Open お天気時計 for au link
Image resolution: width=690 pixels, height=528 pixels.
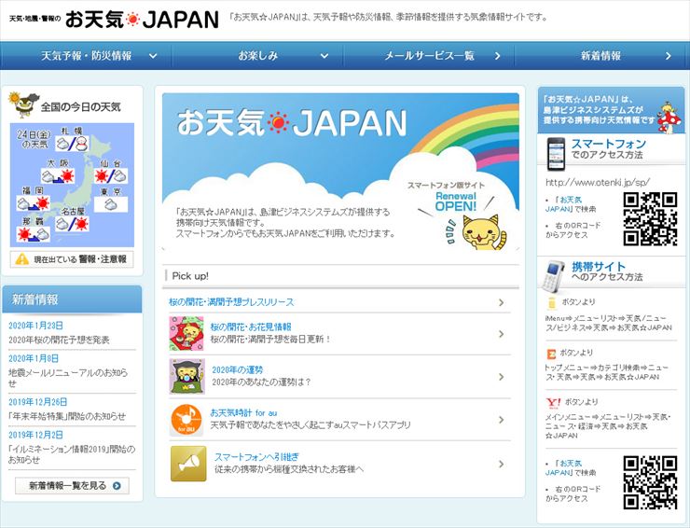243,413
